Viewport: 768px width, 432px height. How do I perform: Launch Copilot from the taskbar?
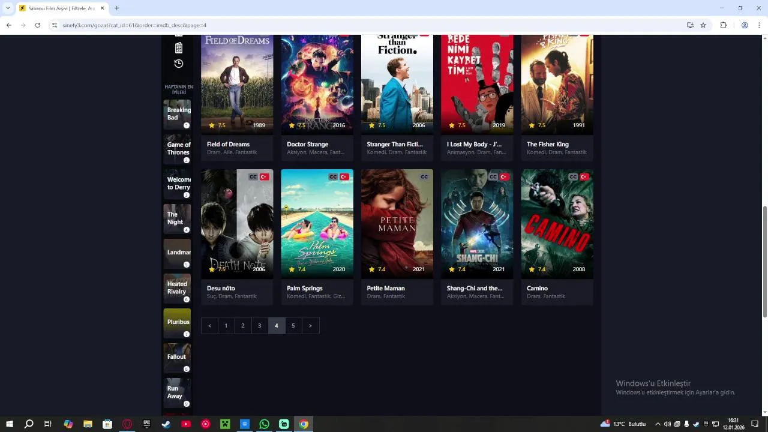point(68,424)
